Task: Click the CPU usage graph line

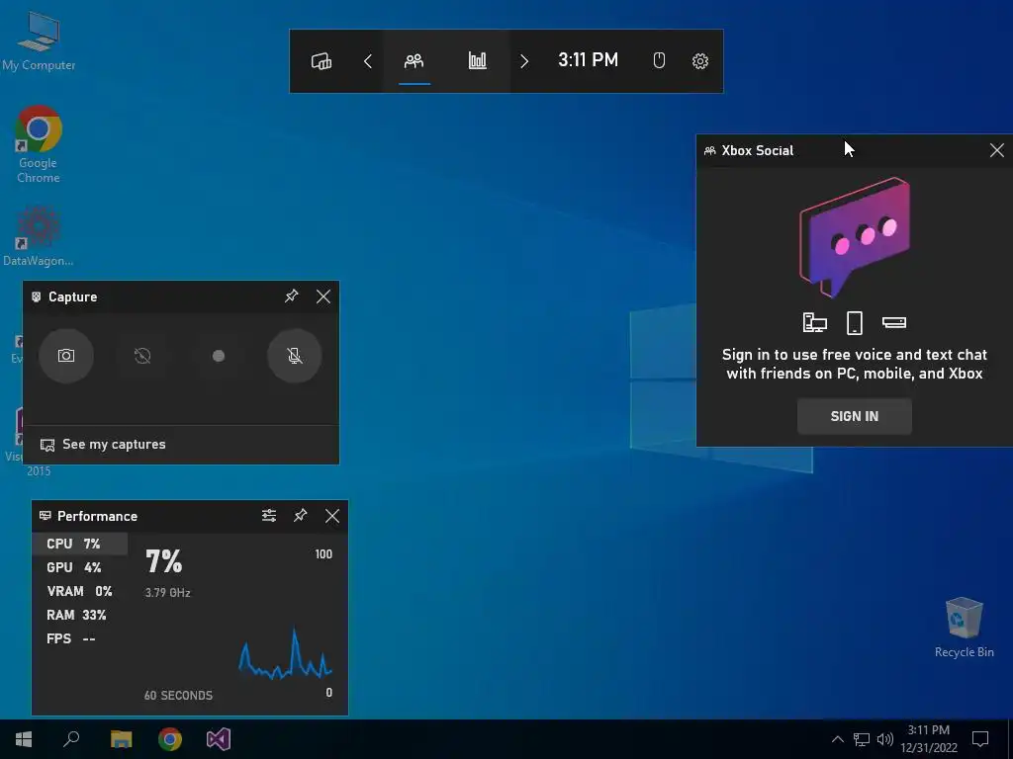Action: [286, 655]
